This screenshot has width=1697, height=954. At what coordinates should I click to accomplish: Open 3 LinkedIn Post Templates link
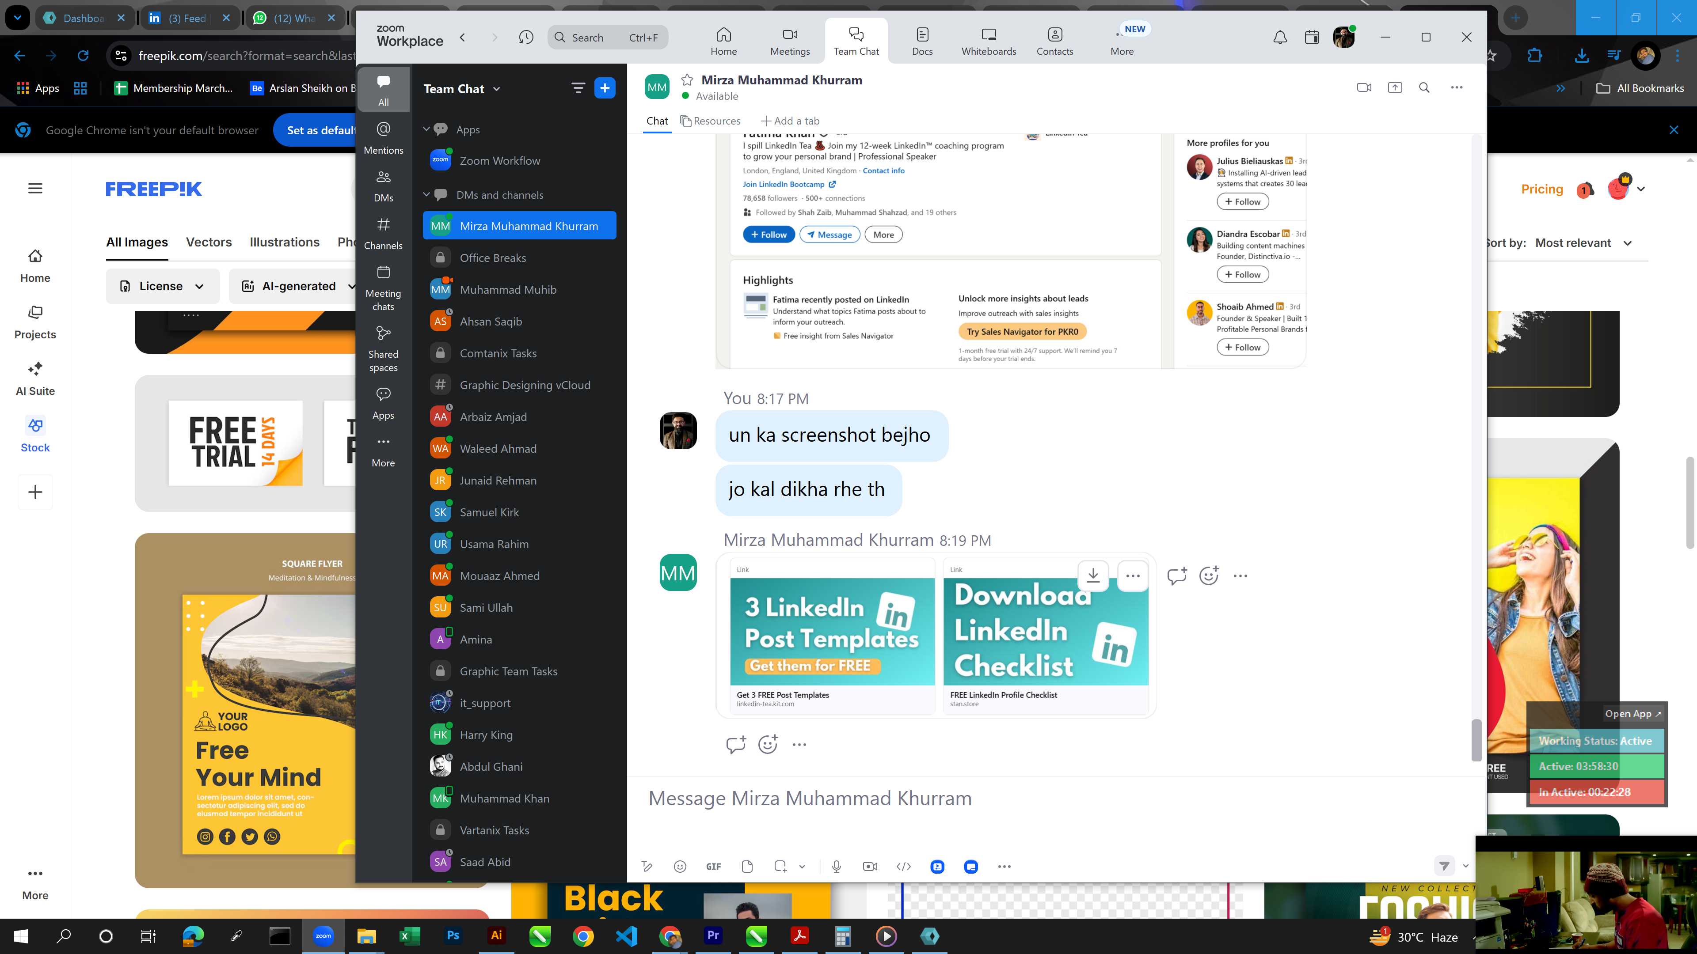coord(832,636)
